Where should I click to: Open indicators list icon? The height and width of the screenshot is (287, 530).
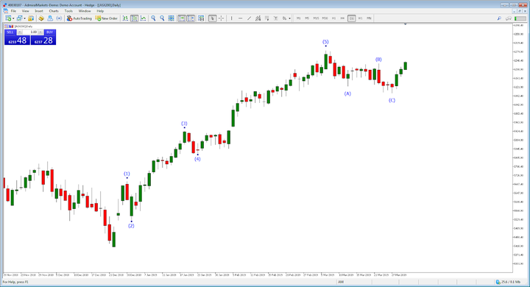pos(201,18)
